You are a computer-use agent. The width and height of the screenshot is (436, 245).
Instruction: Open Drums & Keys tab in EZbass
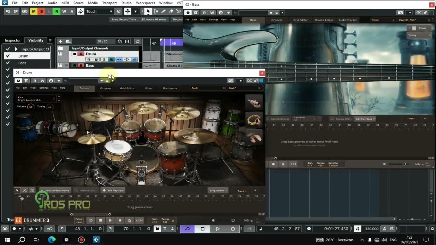pos(324,20)
